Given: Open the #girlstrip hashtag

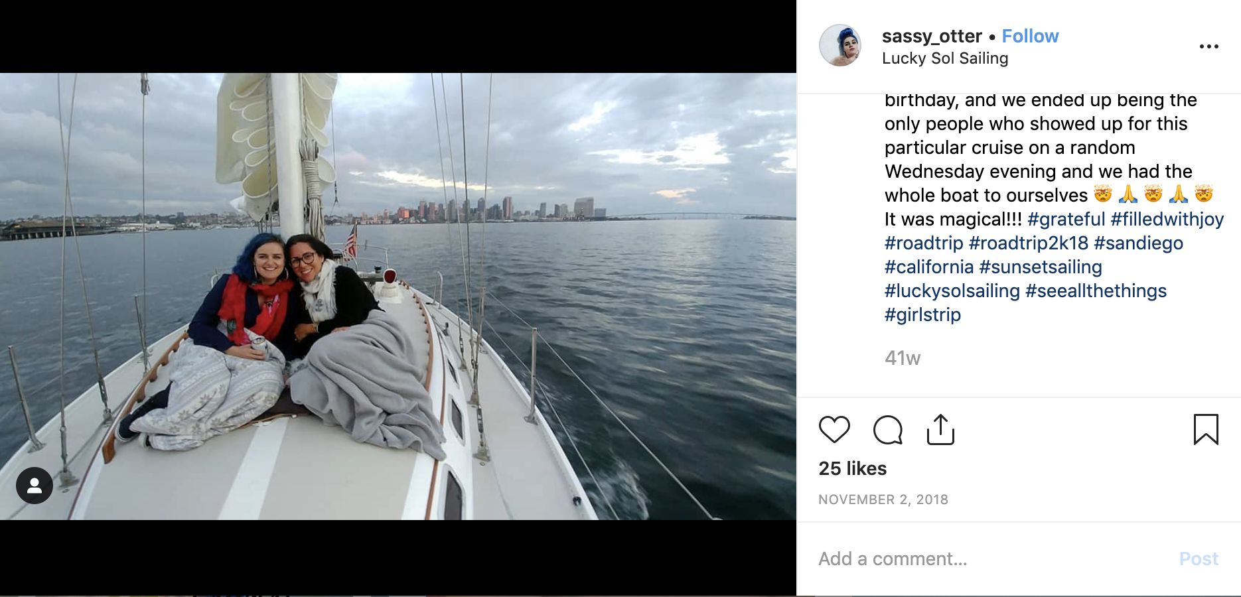Looking at the screenshot, I should point(922,314).
